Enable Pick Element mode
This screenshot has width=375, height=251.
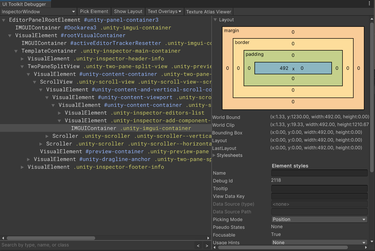94,11
